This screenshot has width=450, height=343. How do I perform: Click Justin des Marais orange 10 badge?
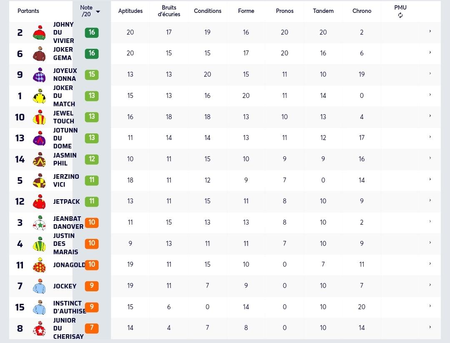tap(92, 243)
